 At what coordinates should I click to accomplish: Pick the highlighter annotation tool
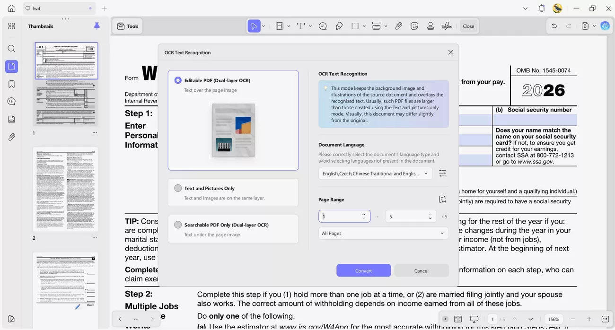point(339,26)
